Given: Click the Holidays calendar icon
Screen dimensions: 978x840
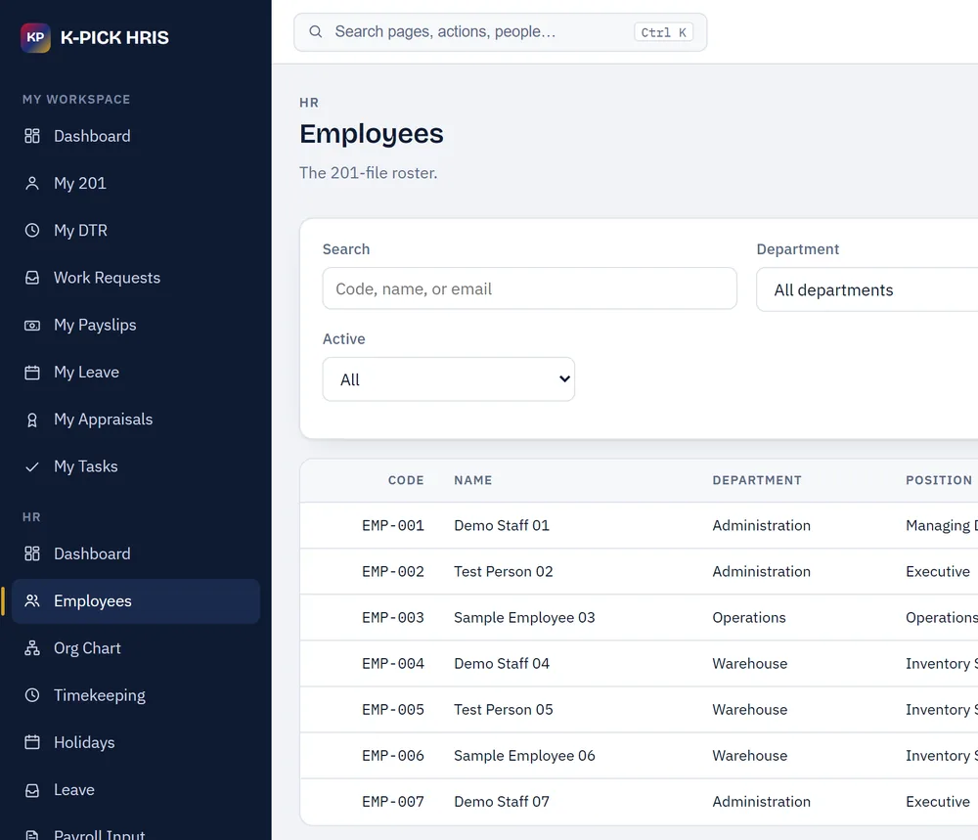Looking at the screenshot, I should pos(32,743).
